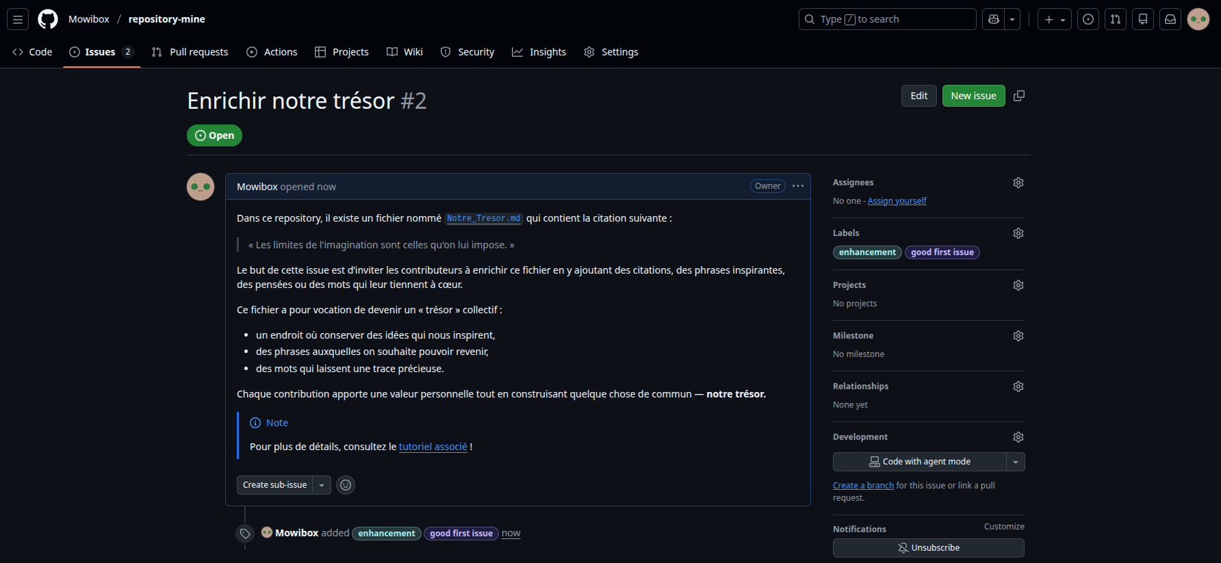This screenshot has width=1221, height=563.
Task: Open repository Settings tab
Action: (x=611, y=52)
